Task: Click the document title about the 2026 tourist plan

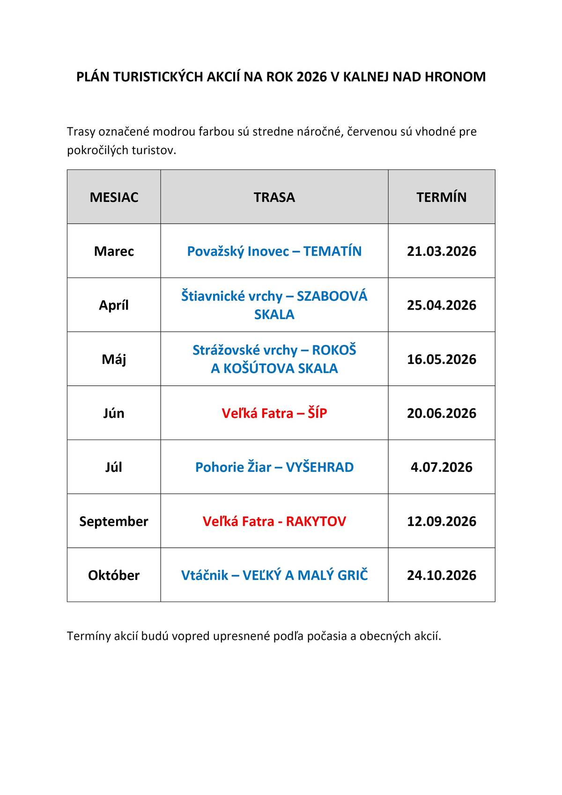Action: 281,77
